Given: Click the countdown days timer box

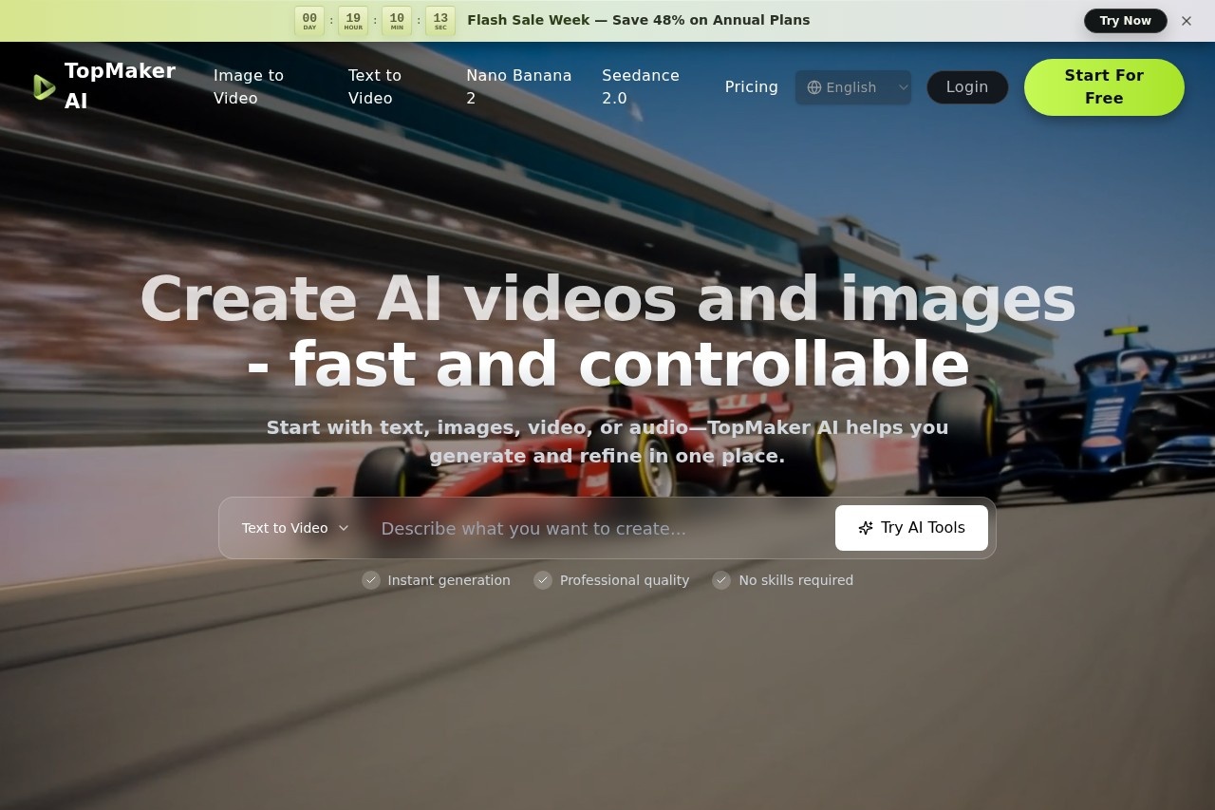Looking at the screenshot, I should (309, 21).
